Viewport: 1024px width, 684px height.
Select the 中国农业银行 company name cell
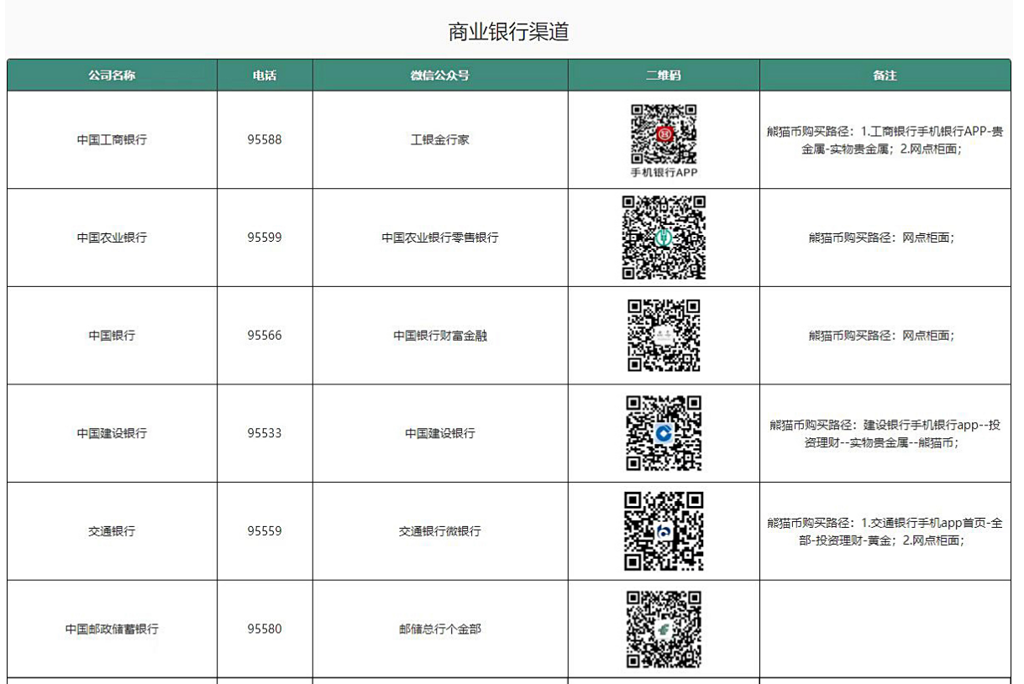(x=112, y=238)
